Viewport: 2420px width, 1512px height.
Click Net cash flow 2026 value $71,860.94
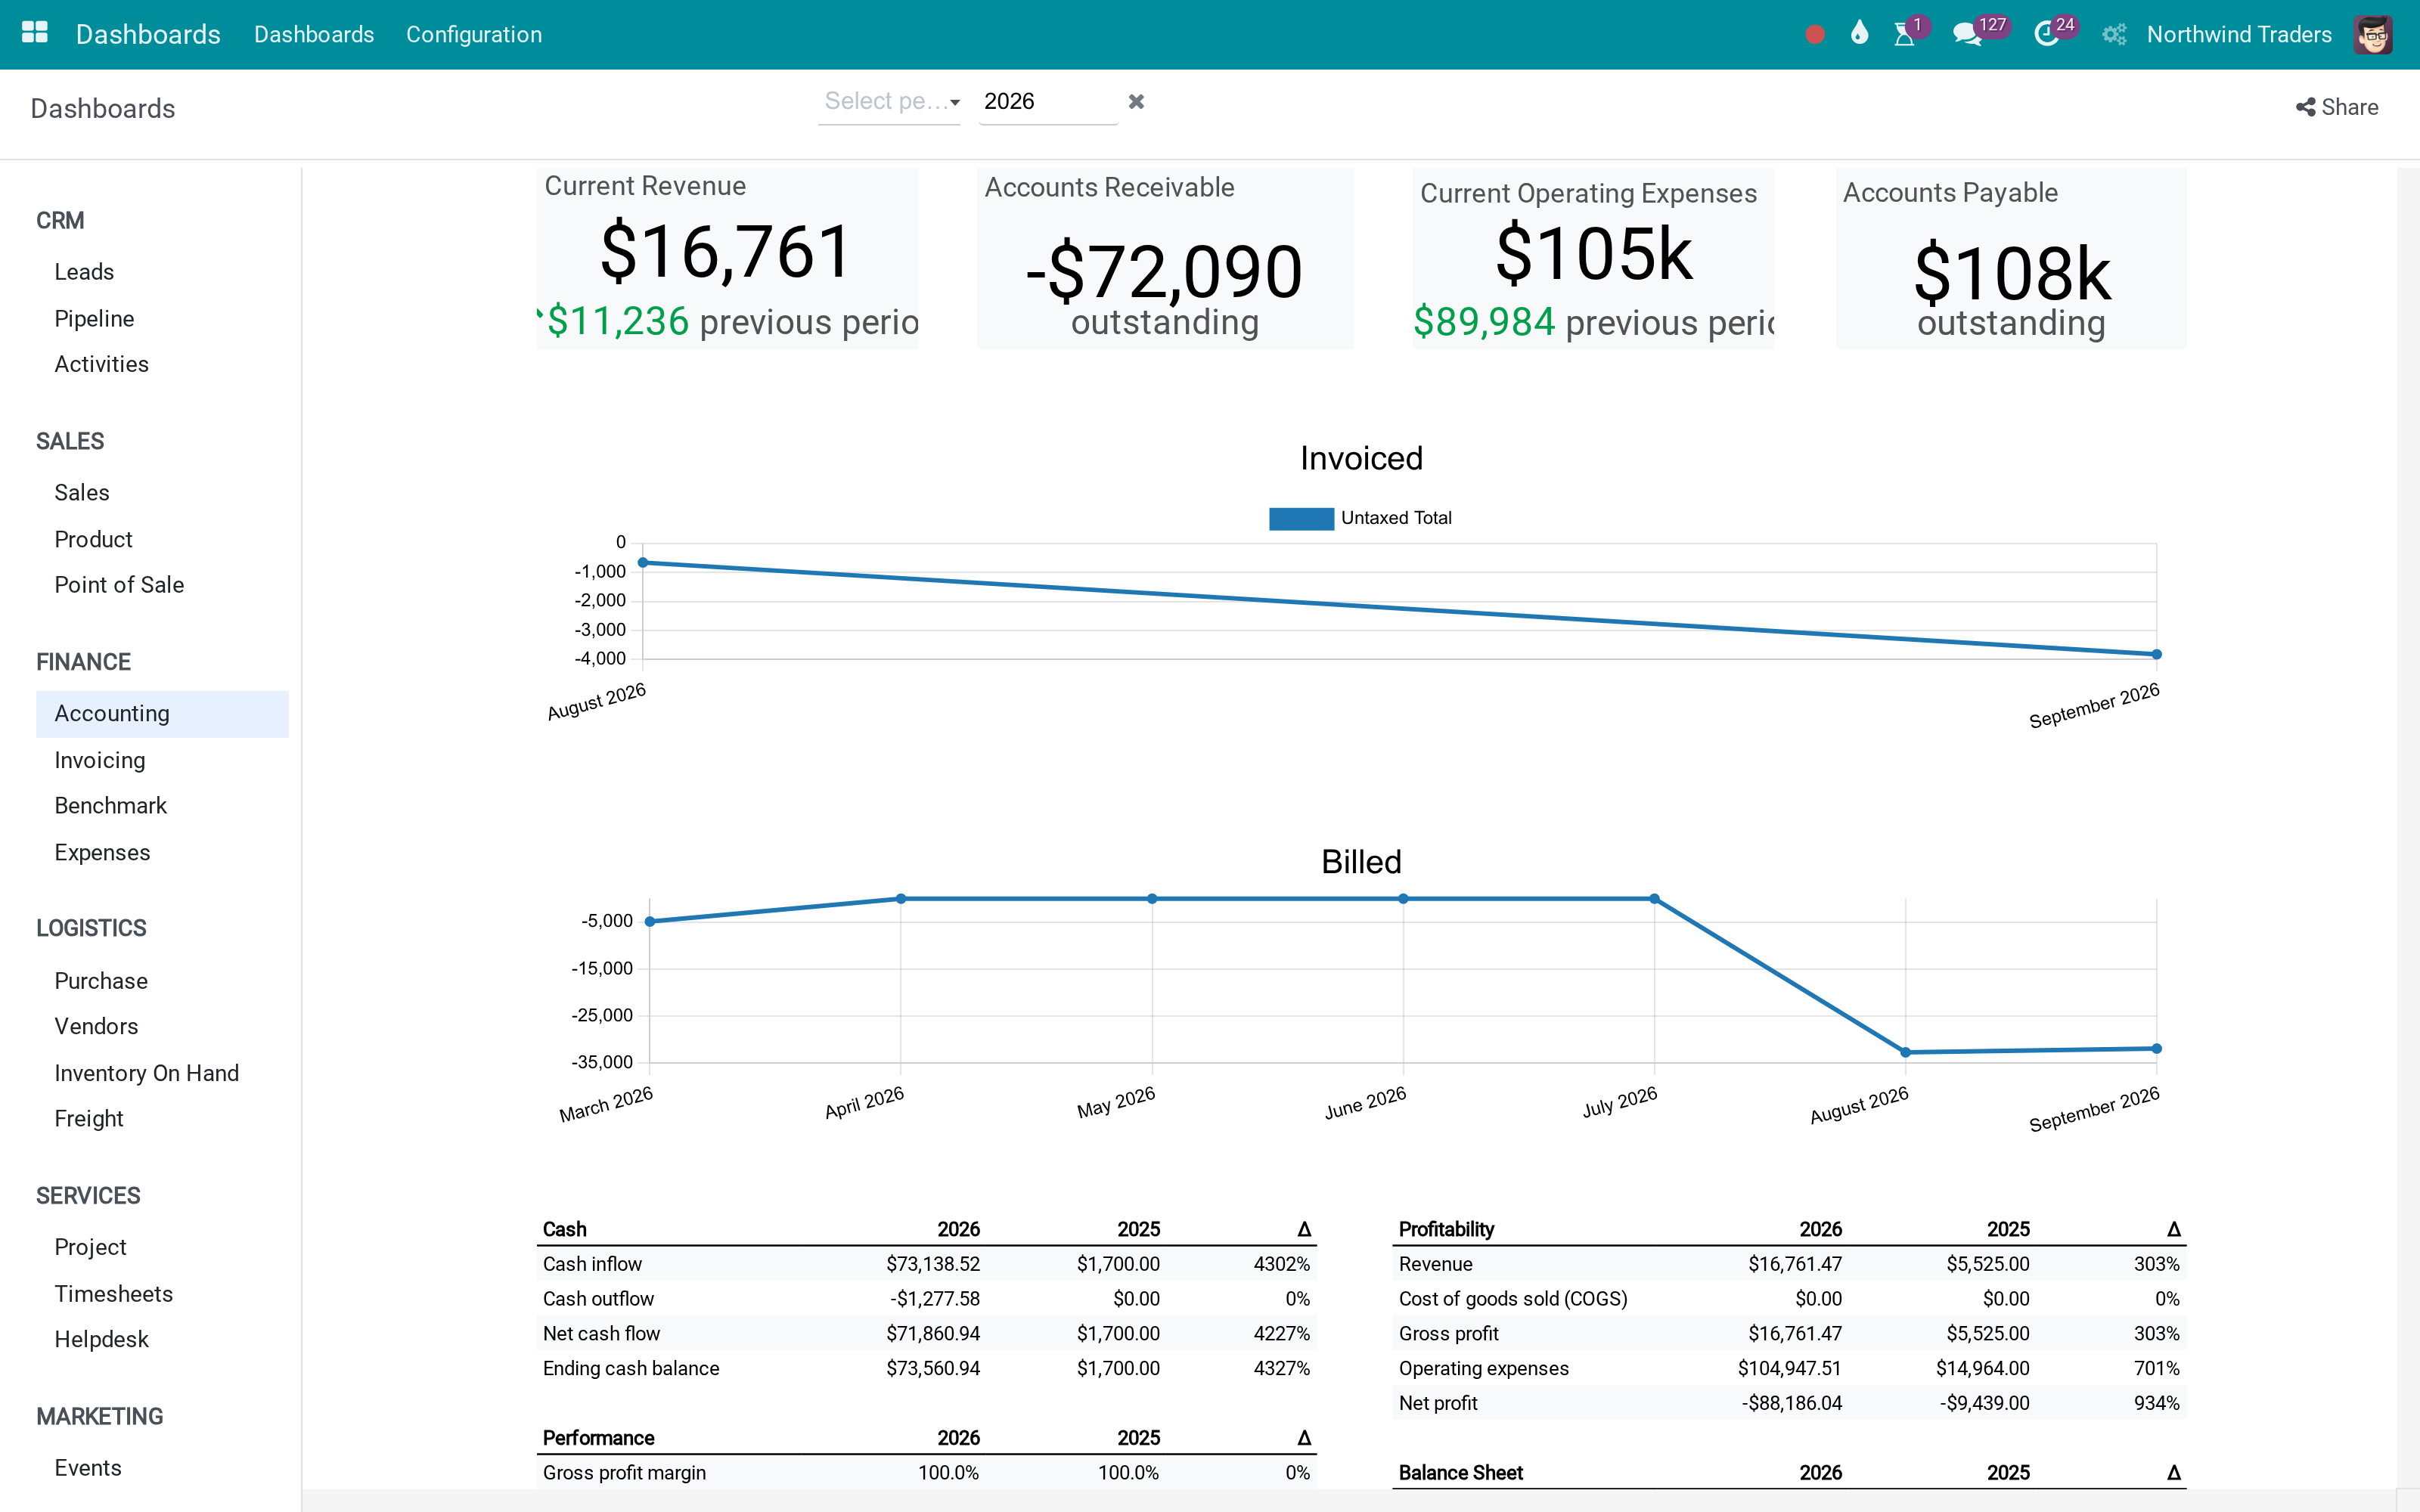[933, 1334]
